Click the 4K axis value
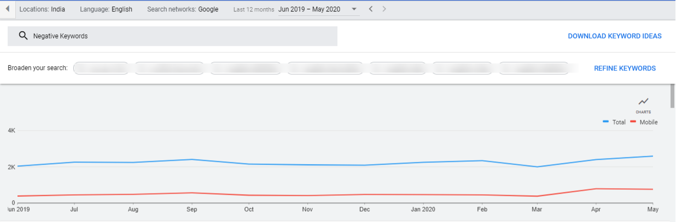The image size is (676, 222). tap(11, 131)
